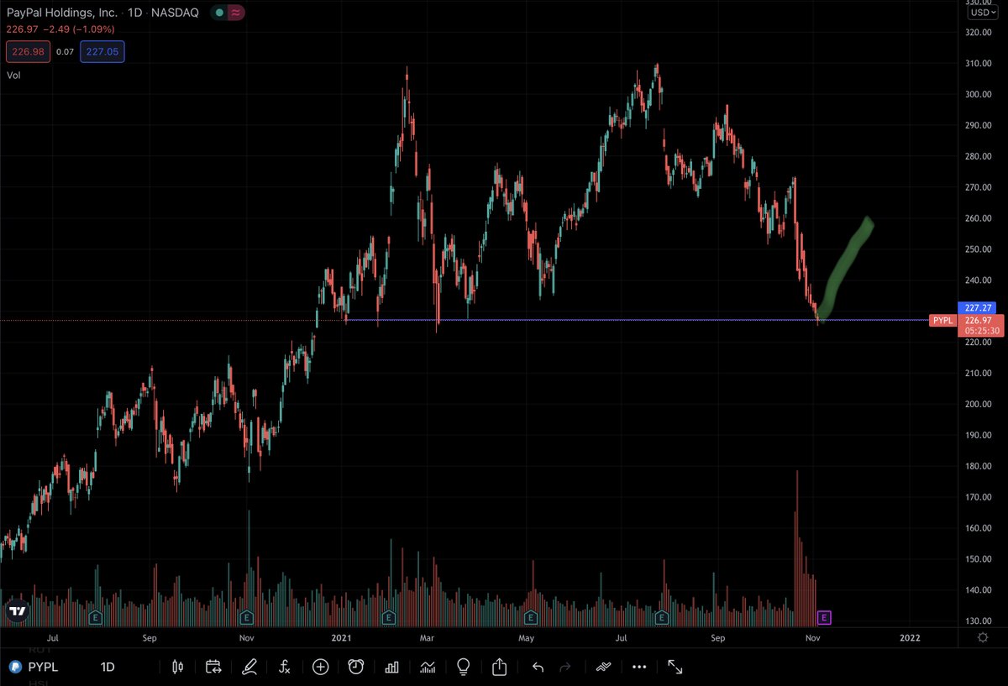Open chart settings gear beside the time axis

click(x=982, y=638)
